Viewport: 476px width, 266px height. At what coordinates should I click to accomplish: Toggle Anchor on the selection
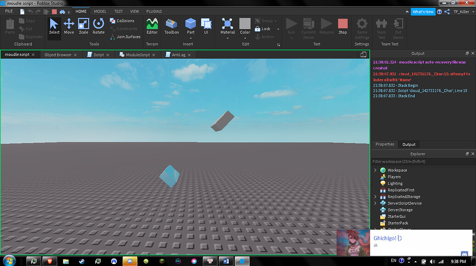[x=265, y=37]
